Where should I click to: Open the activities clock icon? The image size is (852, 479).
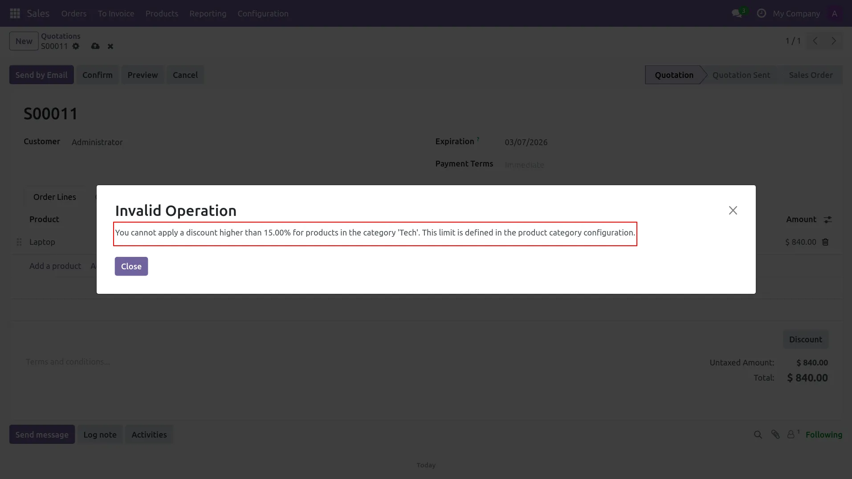tap(762, 13)
